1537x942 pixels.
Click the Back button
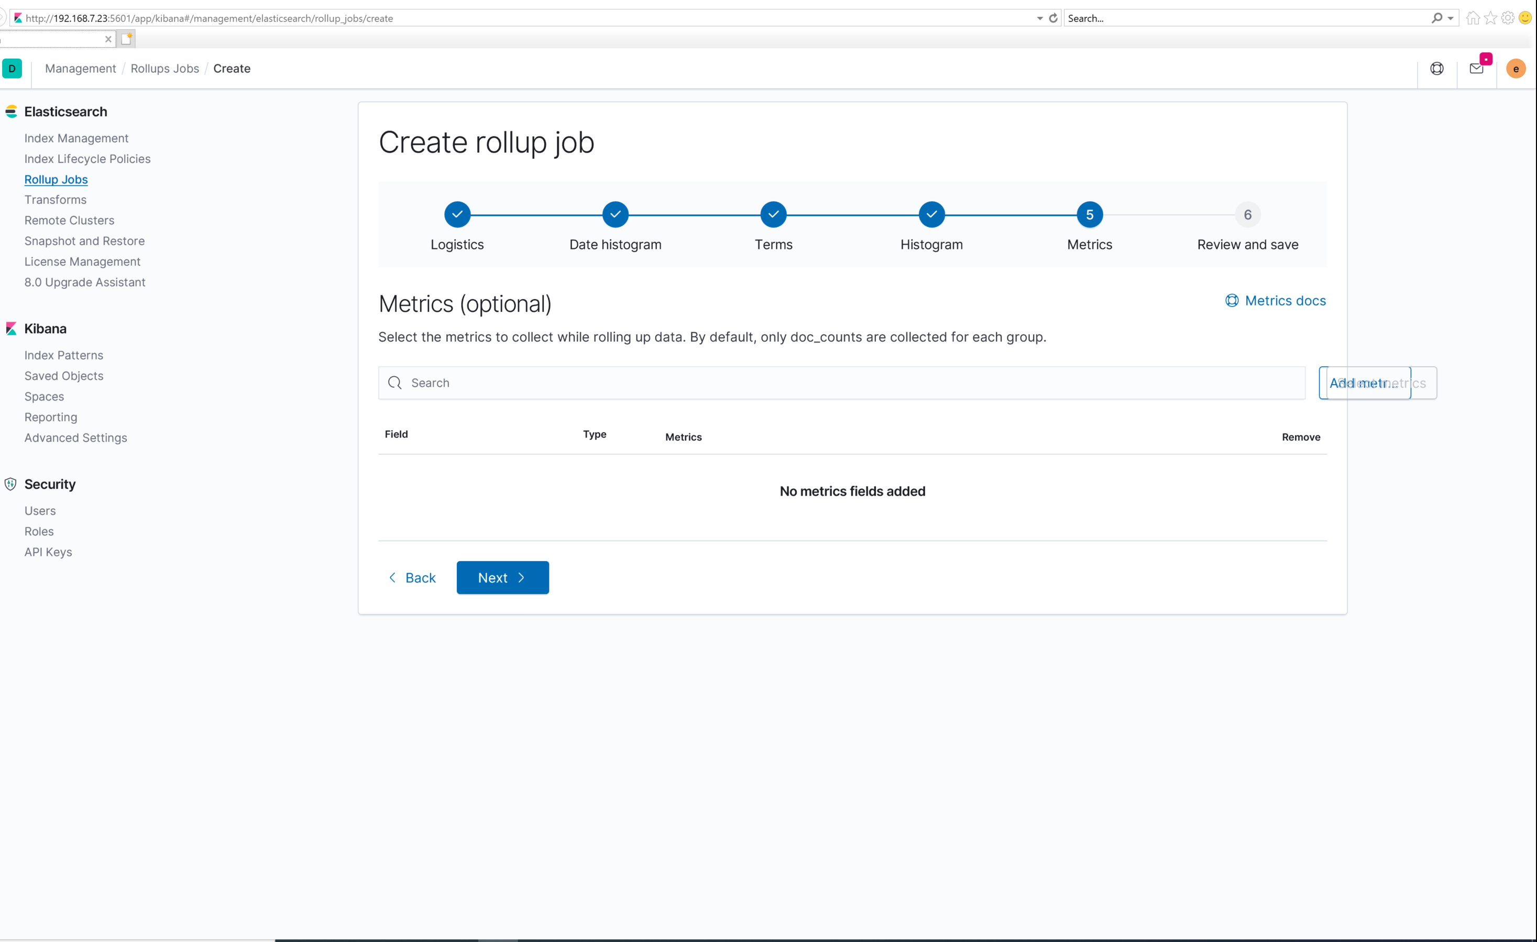[412, 578]
